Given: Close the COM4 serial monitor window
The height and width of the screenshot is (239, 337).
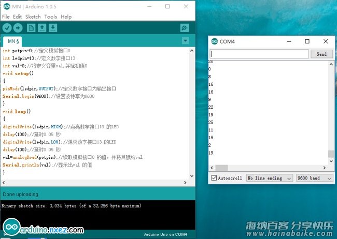Looking at the screenshot, I should [326, 41].
